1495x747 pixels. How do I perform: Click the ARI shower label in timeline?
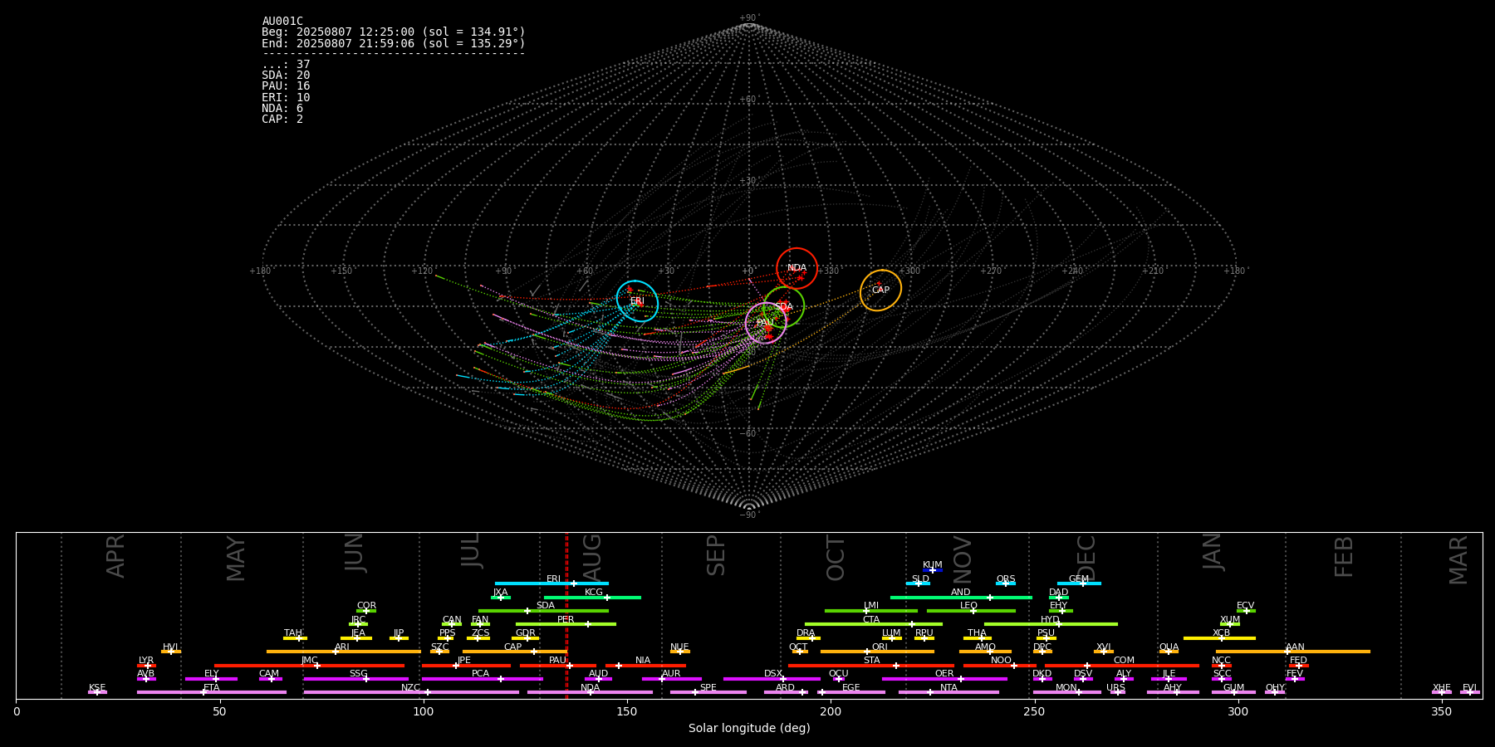(342, 647)
